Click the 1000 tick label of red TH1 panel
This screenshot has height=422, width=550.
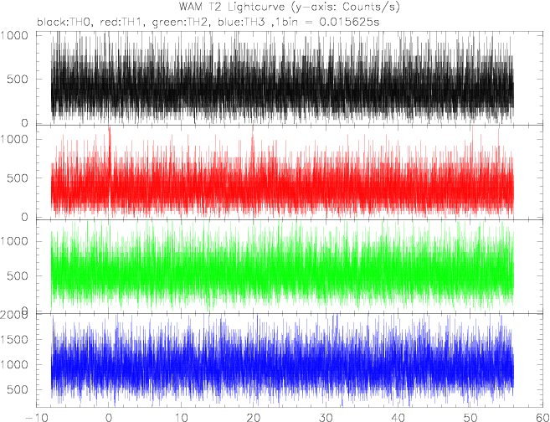click(14, 139)
